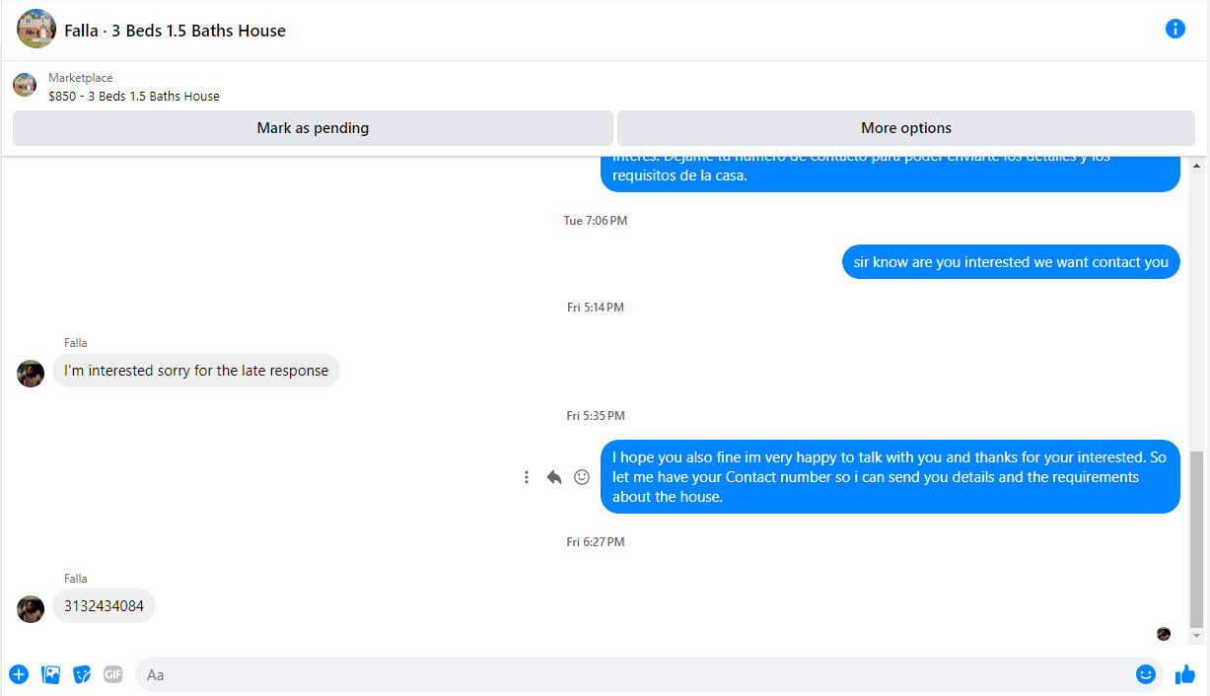Open More options for listing
The width and height of the screenshot is (1210, 696).
[x=906, y=128]
